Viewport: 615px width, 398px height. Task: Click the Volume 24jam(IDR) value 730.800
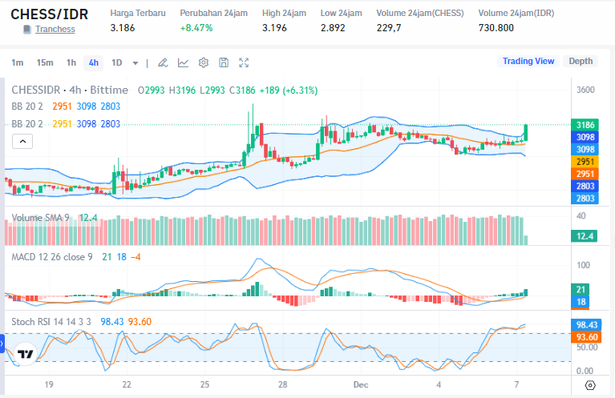pos(496,28)
